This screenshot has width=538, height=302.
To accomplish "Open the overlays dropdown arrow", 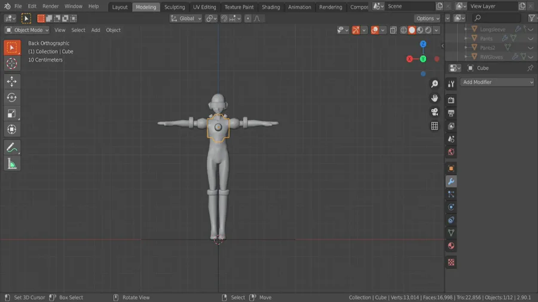I will point(383,30).
